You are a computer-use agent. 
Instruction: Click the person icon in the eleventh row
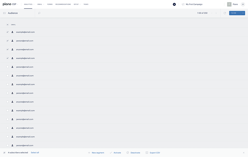12,119
